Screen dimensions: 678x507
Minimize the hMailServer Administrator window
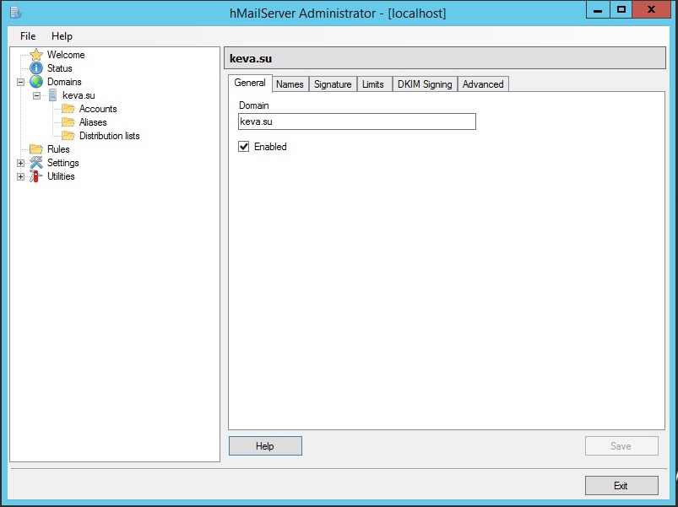(598, 10)
